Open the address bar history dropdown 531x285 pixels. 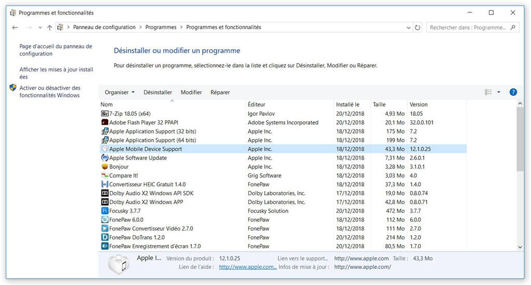(409, 27)
